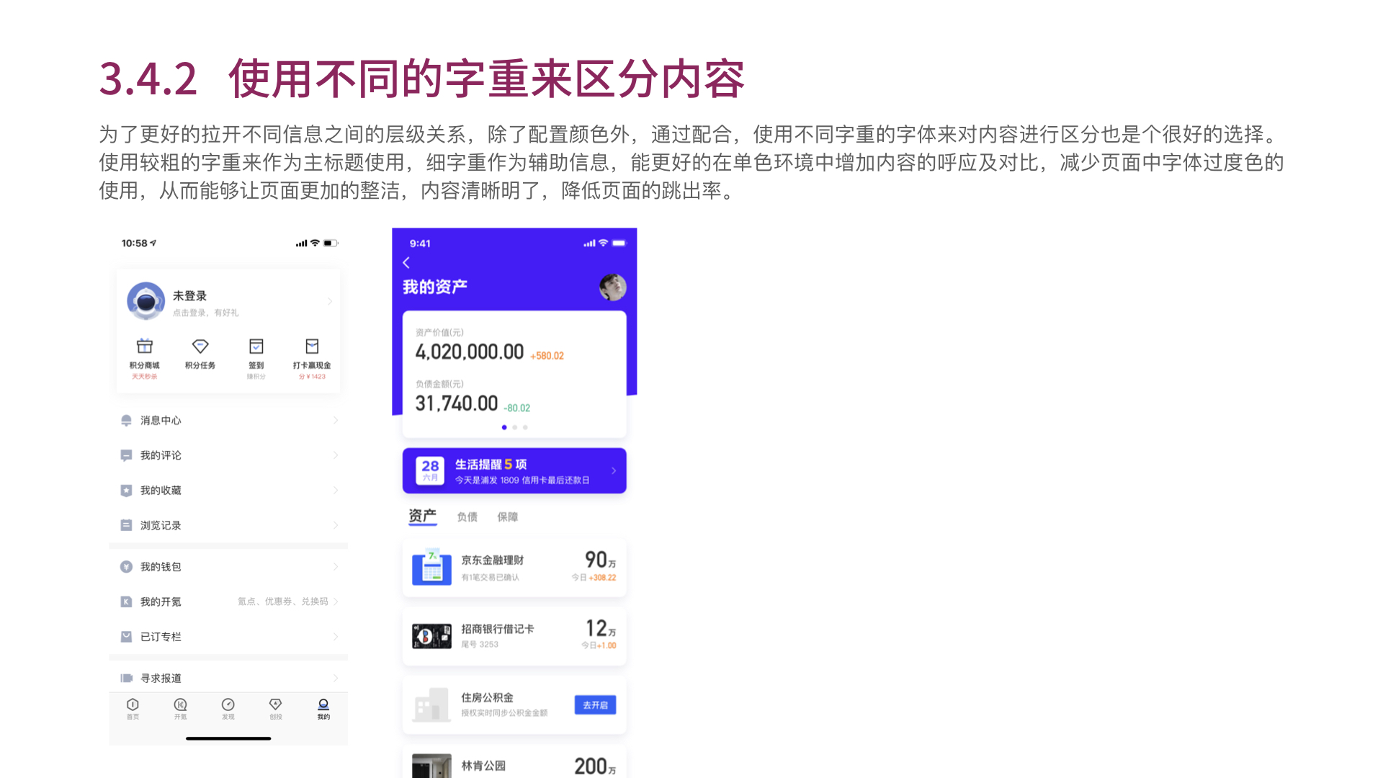
Task: Tap the 签到 check-in icon
Action: 256,346
